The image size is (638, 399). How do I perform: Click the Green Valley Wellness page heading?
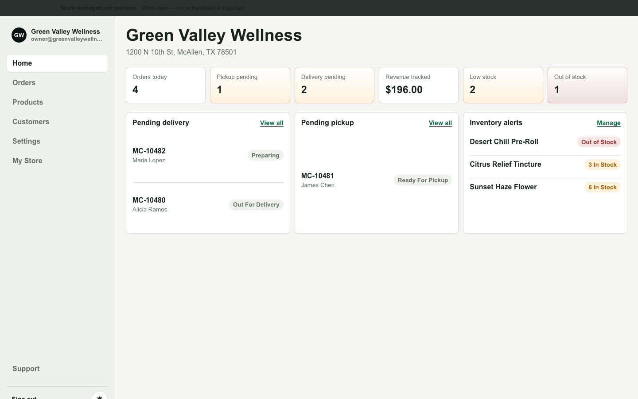point(214,35)
